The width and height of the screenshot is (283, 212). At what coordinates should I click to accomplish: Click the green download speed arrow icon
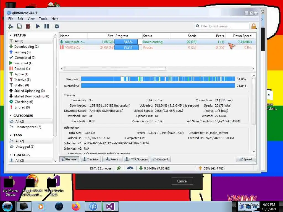141,168
